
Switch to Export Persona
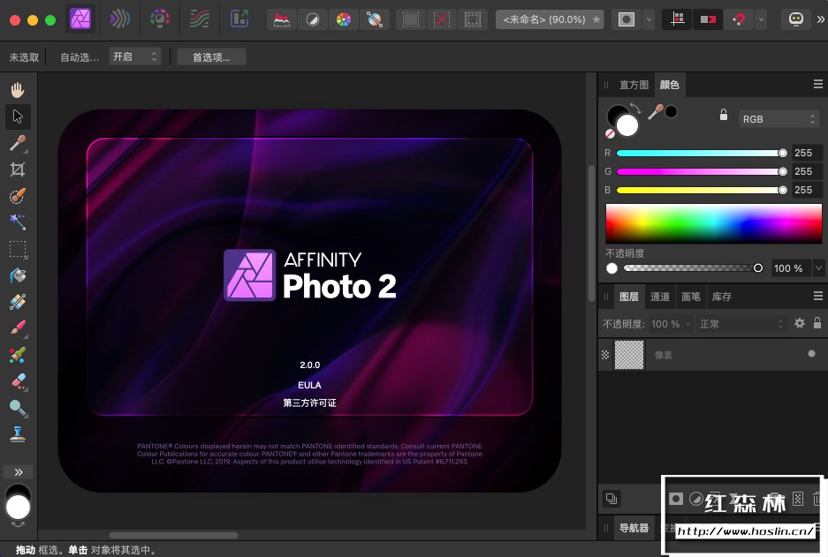coord(239,19)
